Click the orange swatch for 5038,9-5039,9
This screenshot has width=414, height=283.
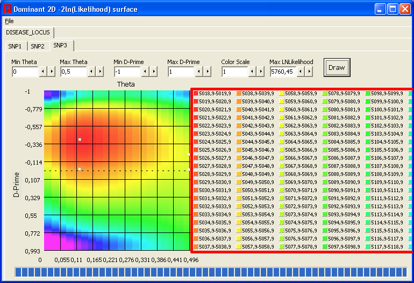[x=239, y=93]
